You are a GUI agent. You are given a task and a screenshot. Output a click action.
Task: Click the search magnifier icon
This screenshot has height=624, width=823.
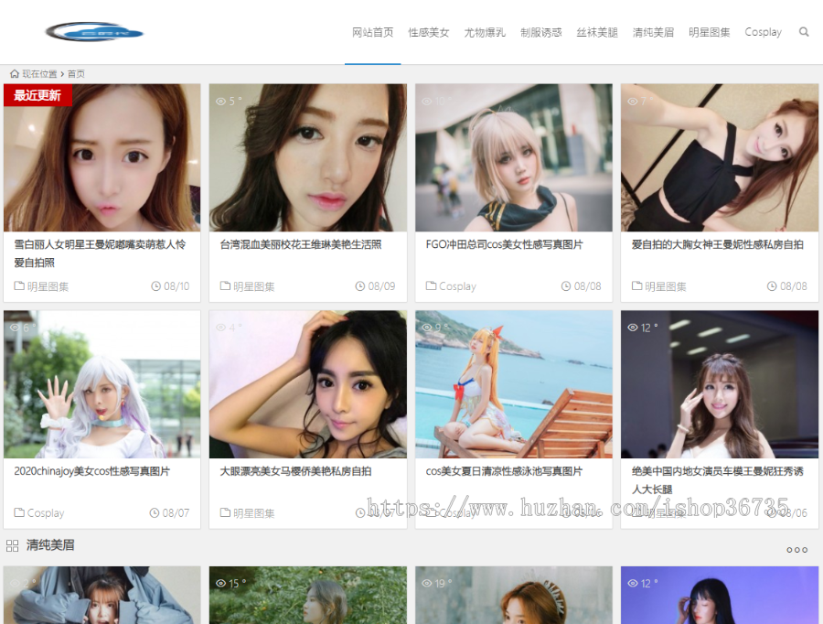(x=805, y=32)
